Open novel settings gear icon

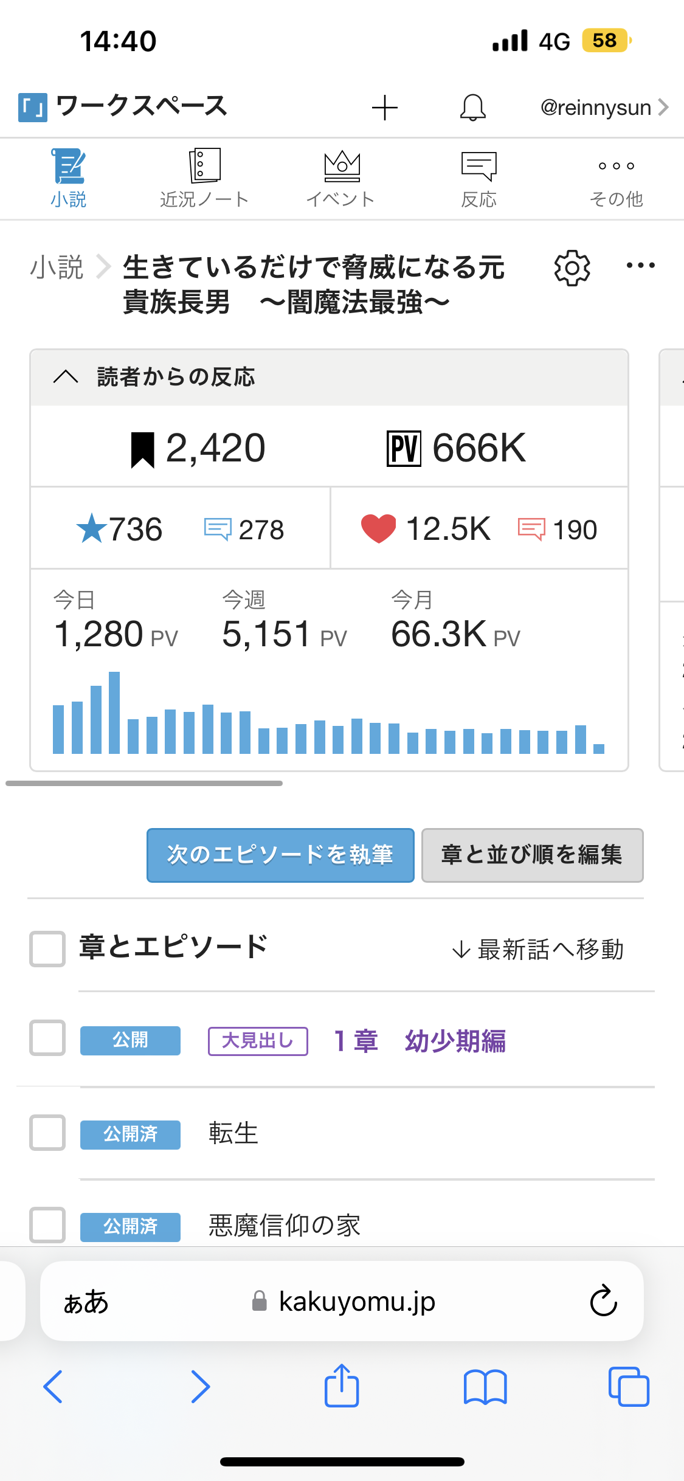pos(572,268)
